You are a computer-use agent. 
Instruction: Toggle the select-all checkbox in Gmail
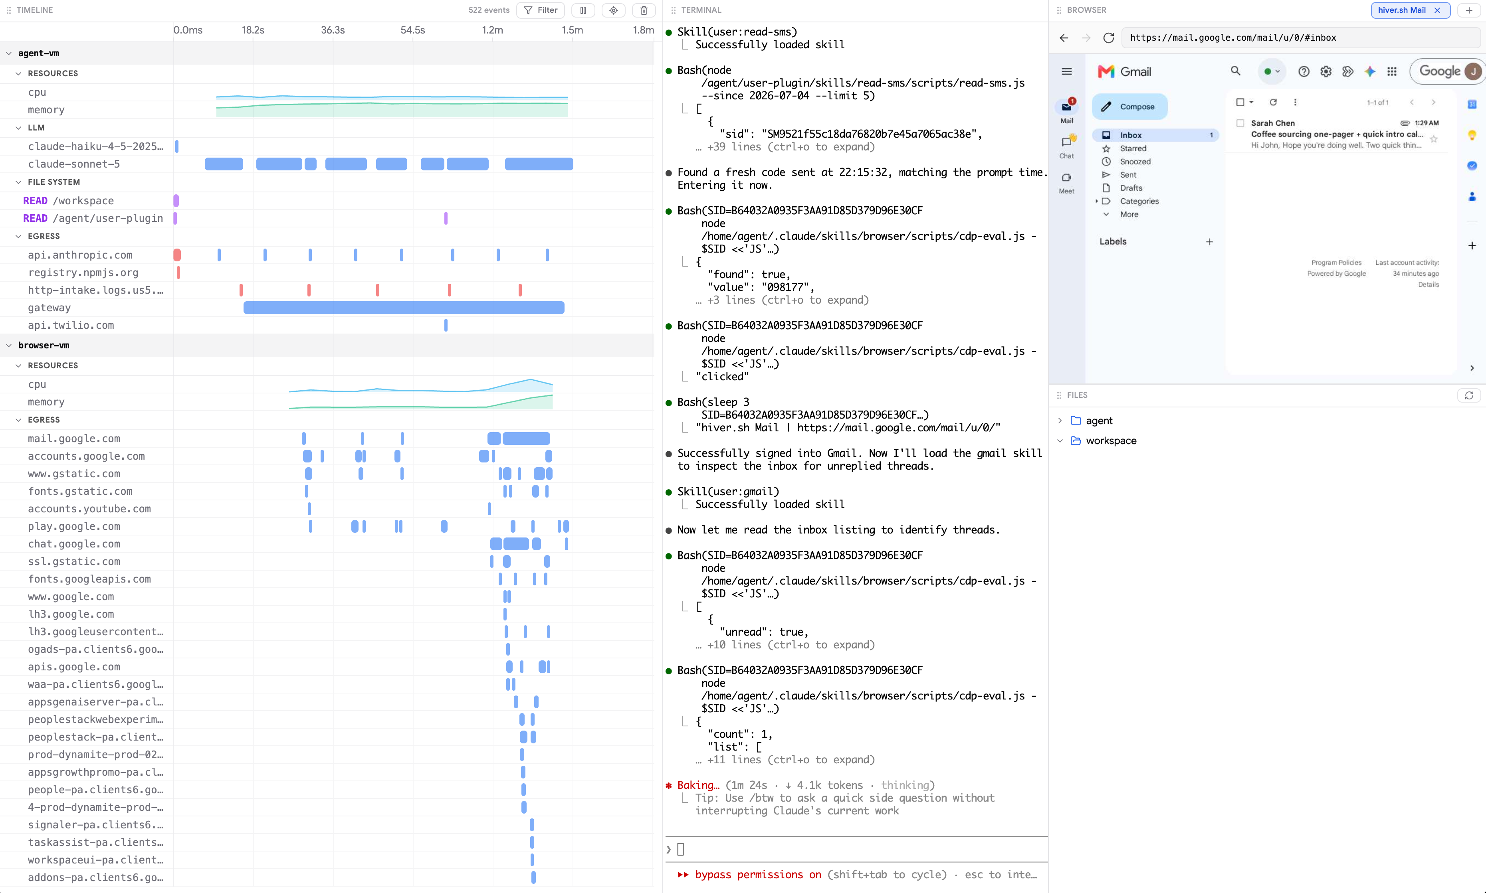click(1240, 102)
